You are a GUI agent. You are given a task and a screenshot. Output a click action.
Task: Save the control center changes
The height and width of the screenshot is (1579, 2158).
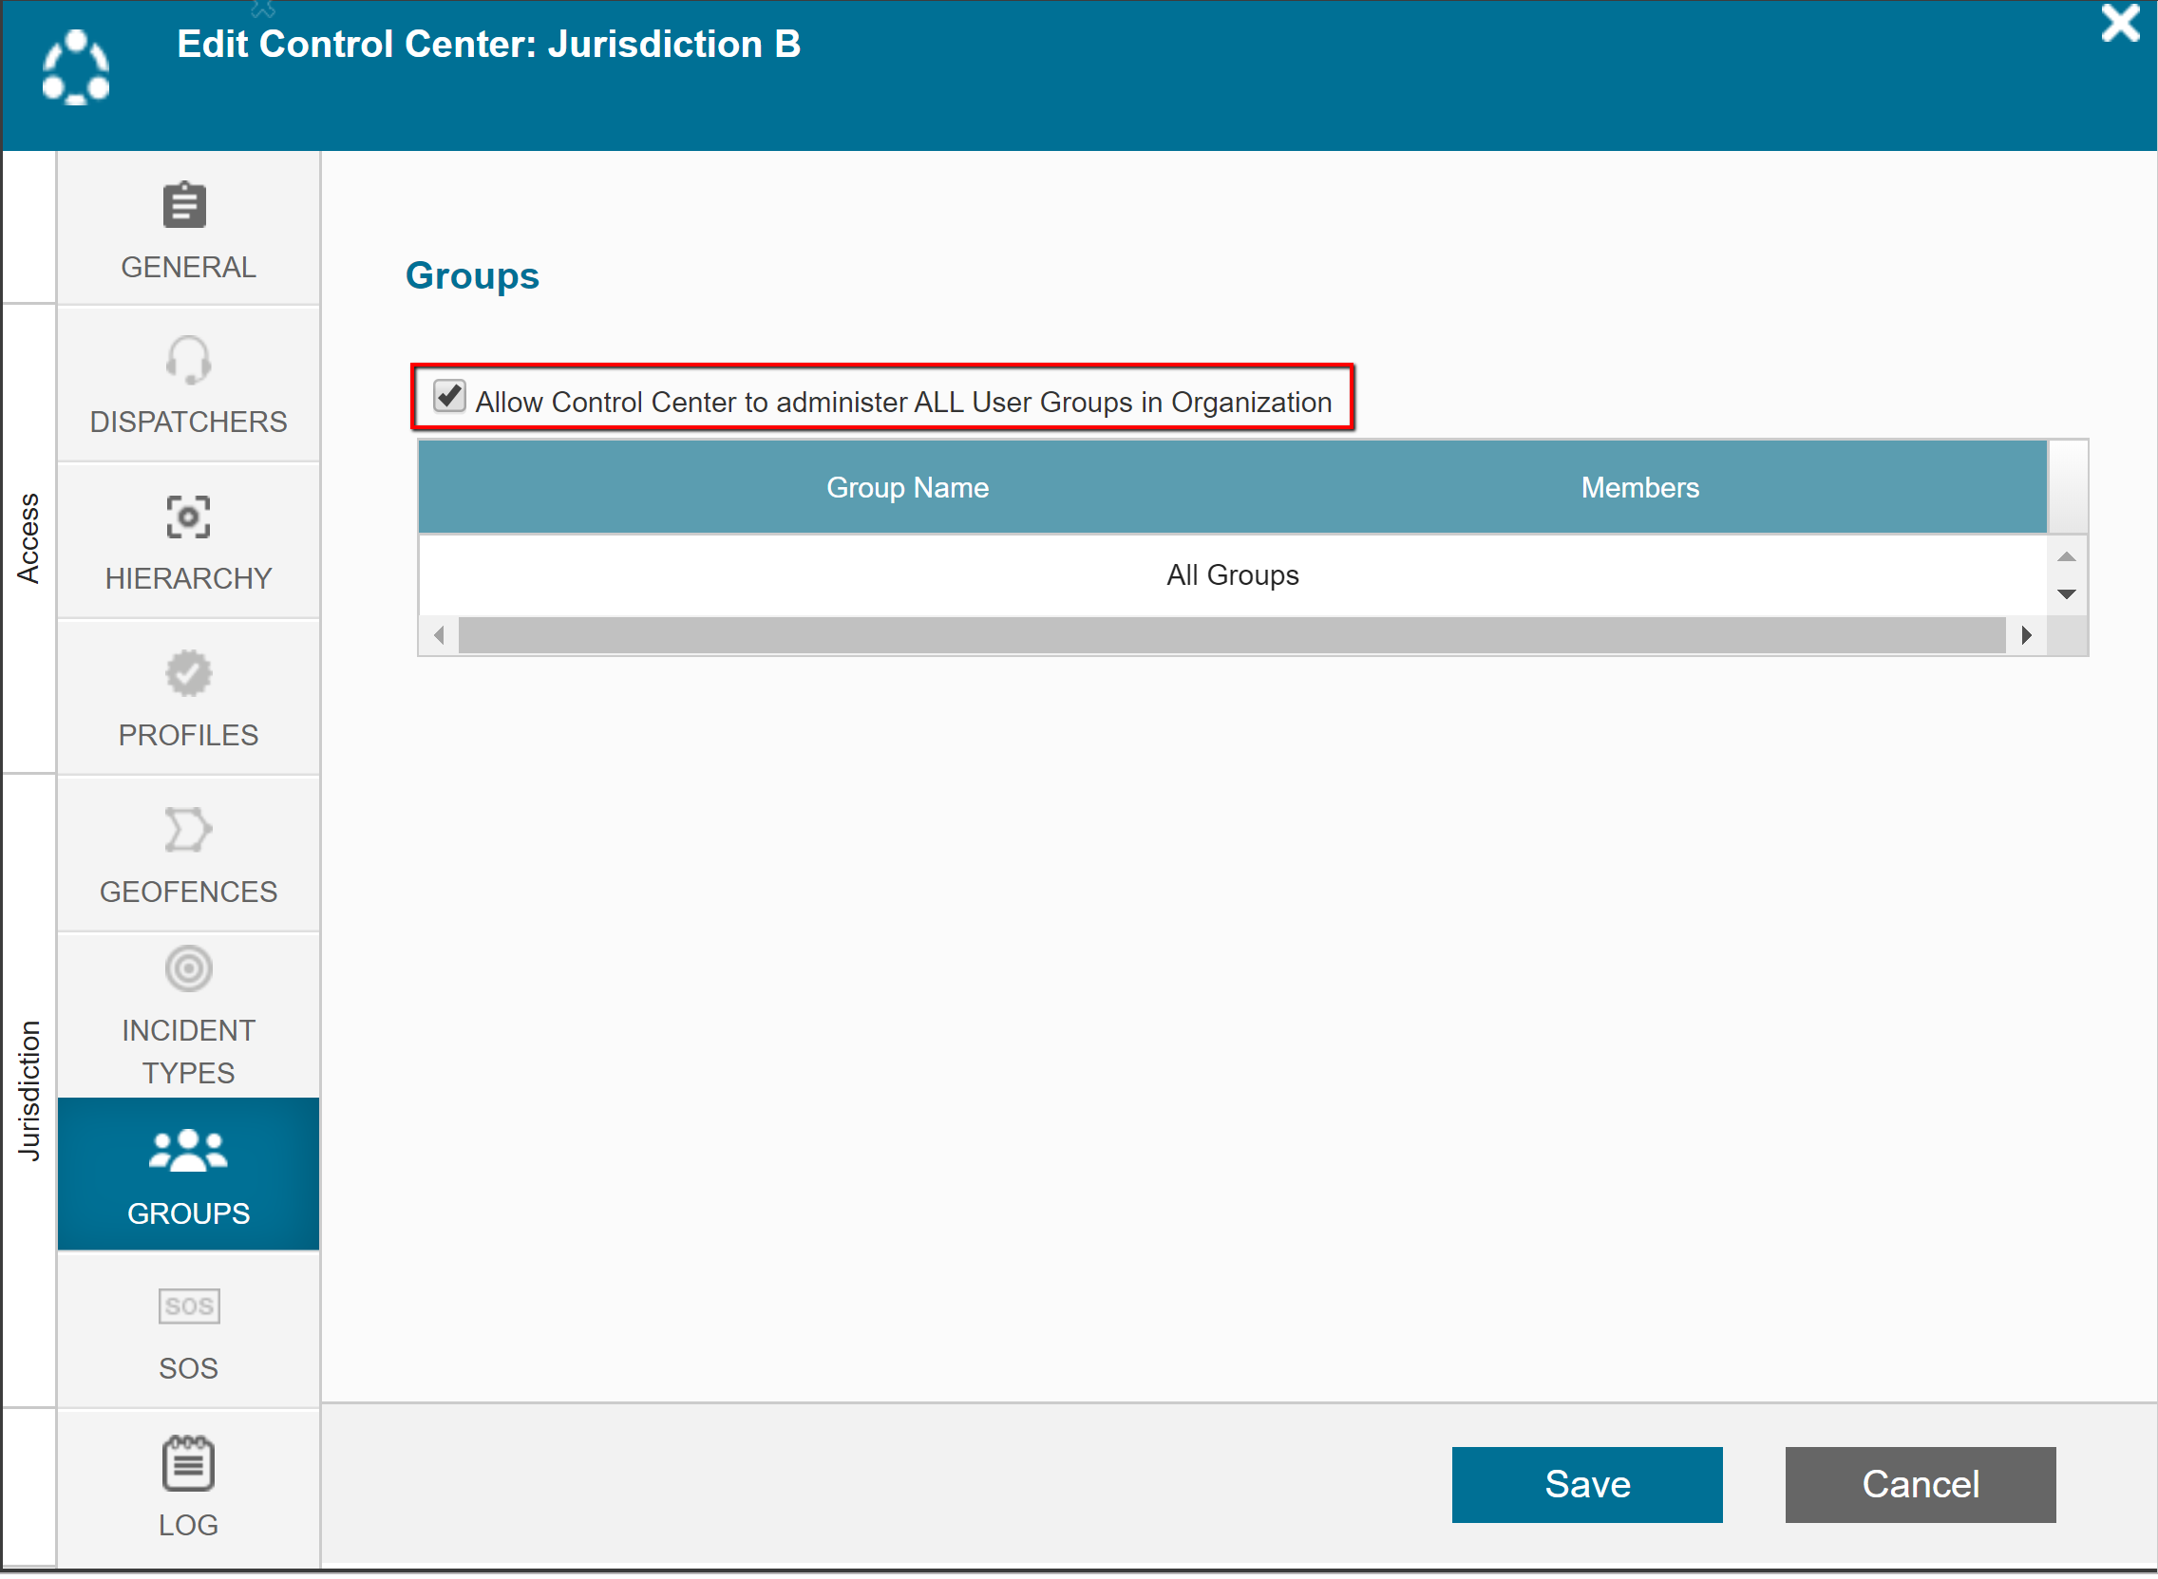(1586, 1484)
